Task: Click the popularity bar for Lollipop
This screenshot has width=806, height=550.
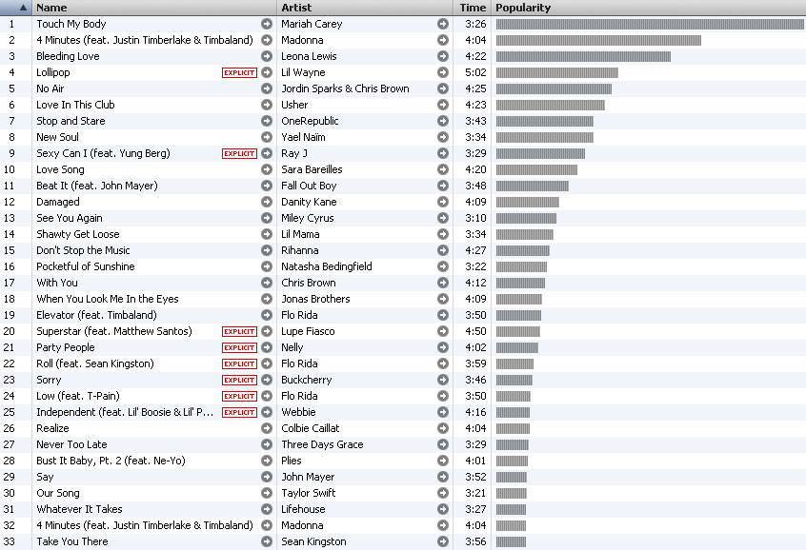Action: click(x=557, y=73)
